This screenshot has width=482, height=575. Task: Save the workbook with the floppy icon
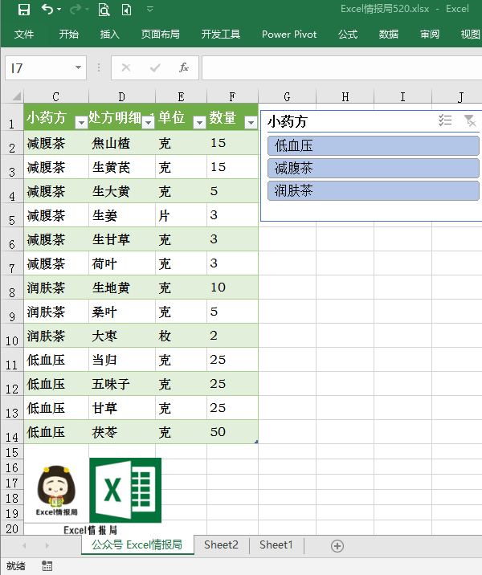(x=24, y=10)
